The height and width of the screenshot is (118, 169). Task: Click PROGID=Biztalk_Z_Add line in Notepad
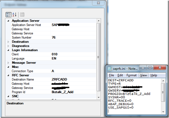[x=129, y=94]
